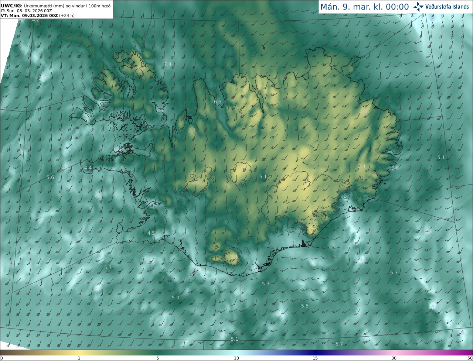Click the 5.5 value in the southern sea
The height and width of the screenshot is (361, 473).
tap(305, 306)
